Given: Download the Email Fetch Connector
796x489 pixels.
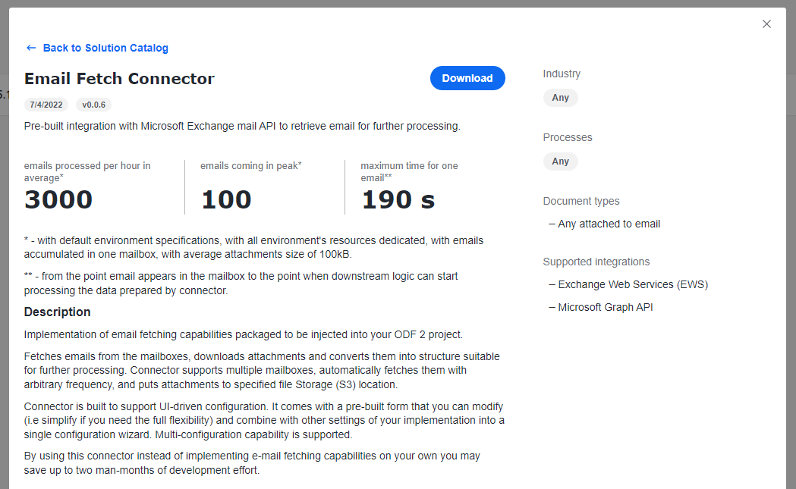Looking at the screenshot, I should point(467,78).
